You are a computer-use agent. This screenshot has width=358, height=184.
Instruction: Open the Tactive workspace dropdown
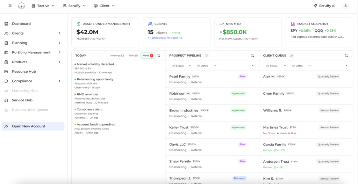pos(43,6)
